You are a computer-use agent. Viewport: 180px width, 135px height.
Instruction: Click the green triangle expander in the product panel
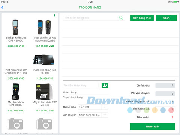pos(55,15)
